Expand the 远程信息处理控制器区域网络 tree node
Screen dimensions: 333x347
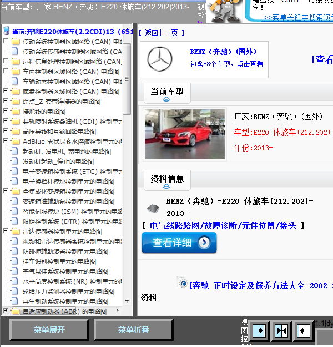[x=6, y=61]
